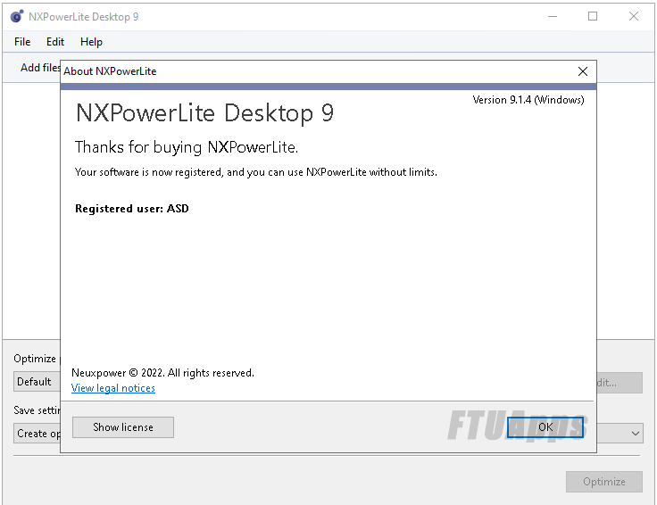The width and height of the screenshot is (657, 505).
Task: Click the NXPowerLite Desktop 9 heading
Action: (205, 112)
